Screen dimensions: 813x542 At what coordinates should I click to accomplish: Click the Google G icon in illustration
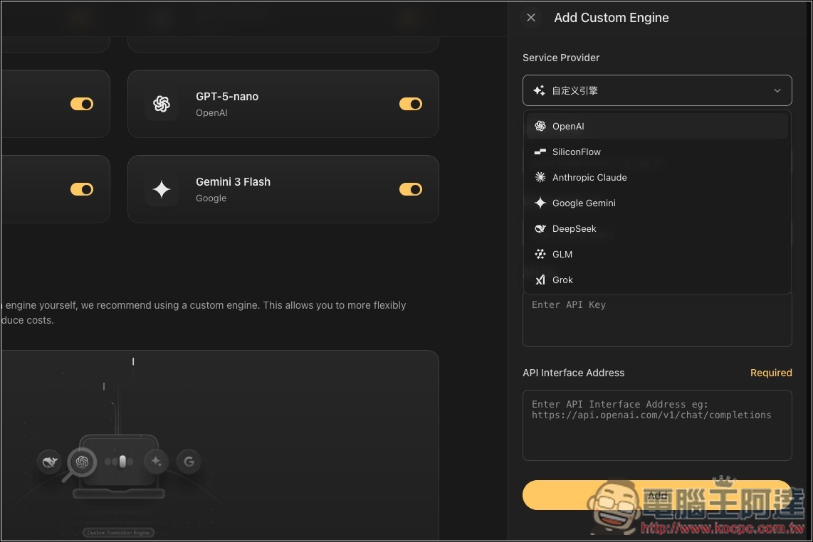pyautogui.click(x=189, y=461)
